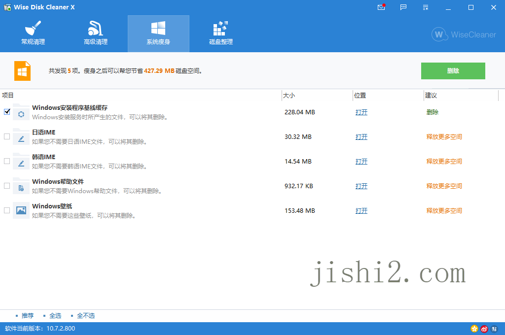Click 释放更多空间 for 日语IME
This screenshot has height=335, width=505.
444,137
